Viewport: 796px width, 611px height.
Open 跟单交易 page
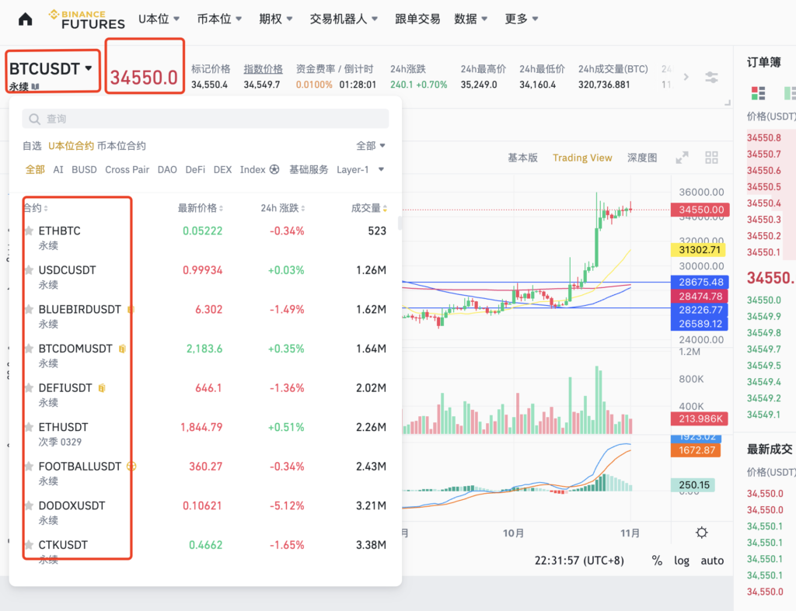(417, 19)
